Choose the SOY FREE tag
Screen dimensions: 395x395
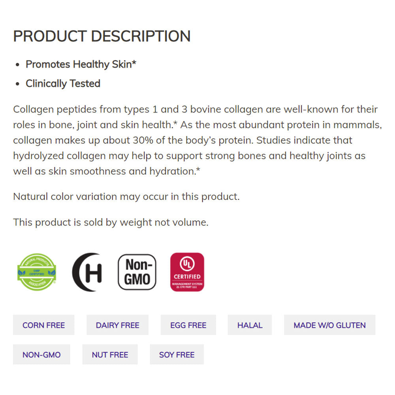pyautogui.click(x=177, y=354)
